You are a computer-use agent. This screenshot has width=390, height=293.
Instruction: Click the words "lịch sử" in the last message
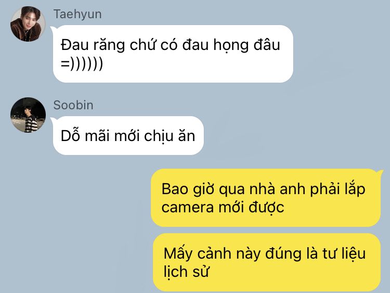tap(186, 272)
